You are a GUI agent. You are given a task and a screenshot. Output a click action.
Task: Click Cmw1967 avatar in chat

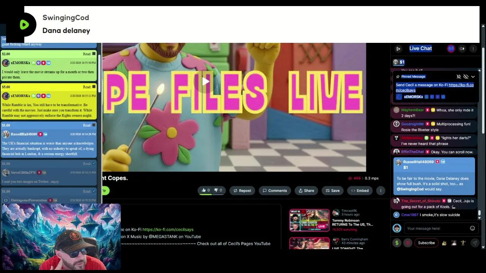coord(396,215)
